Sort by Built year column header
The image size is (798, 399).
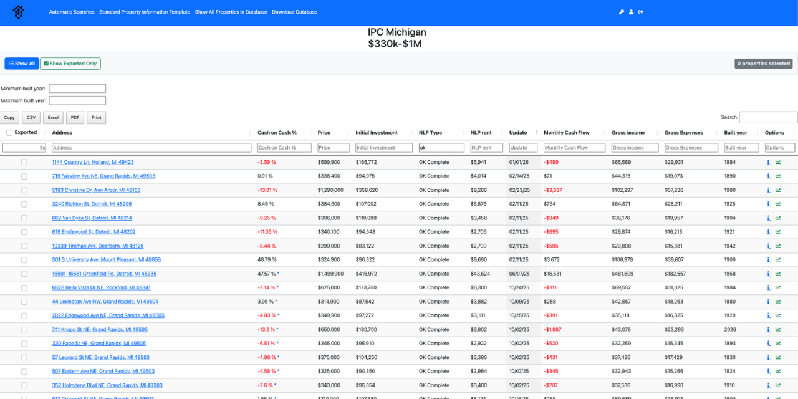coord(736,133)
